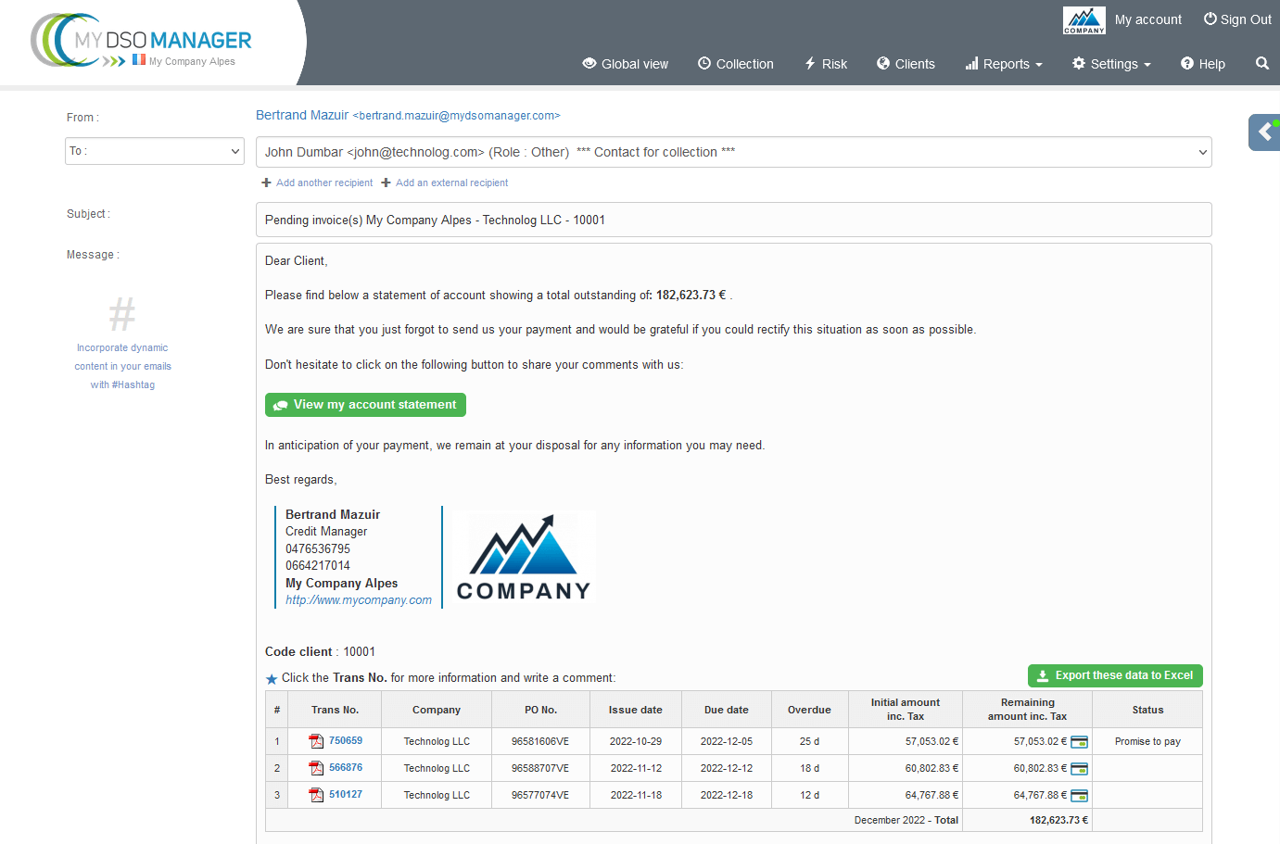Click payment card icon for 60,802.83 € row
Screen dimensions: 1280x844
pyautogui.click(x=1079, y=769)
